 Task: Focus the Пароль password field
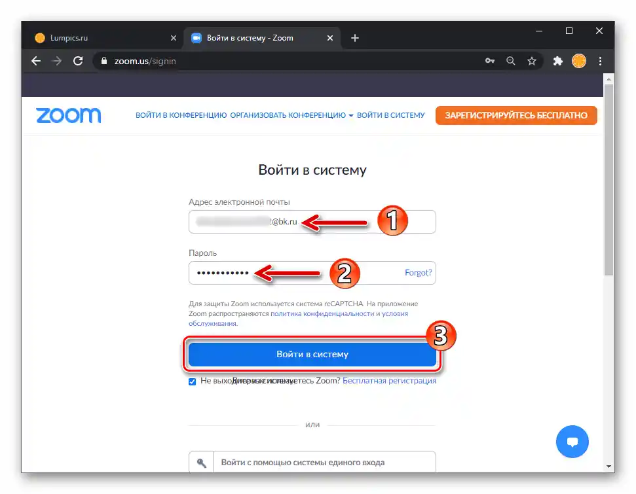tap(312, 273)
